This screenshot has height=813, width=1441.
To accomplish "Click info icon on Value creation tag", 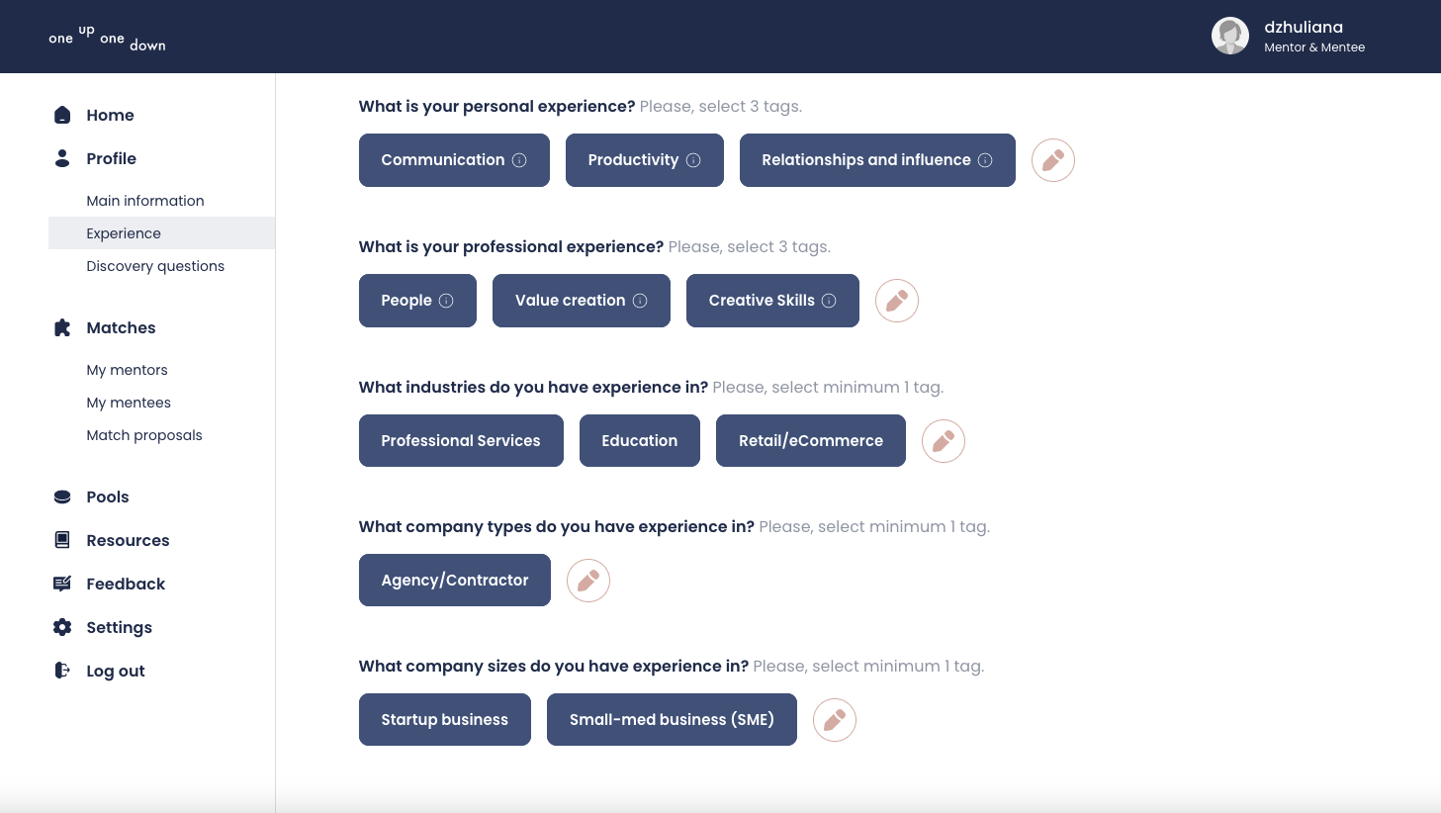I will pyautogui.click(x=640, y=301).
